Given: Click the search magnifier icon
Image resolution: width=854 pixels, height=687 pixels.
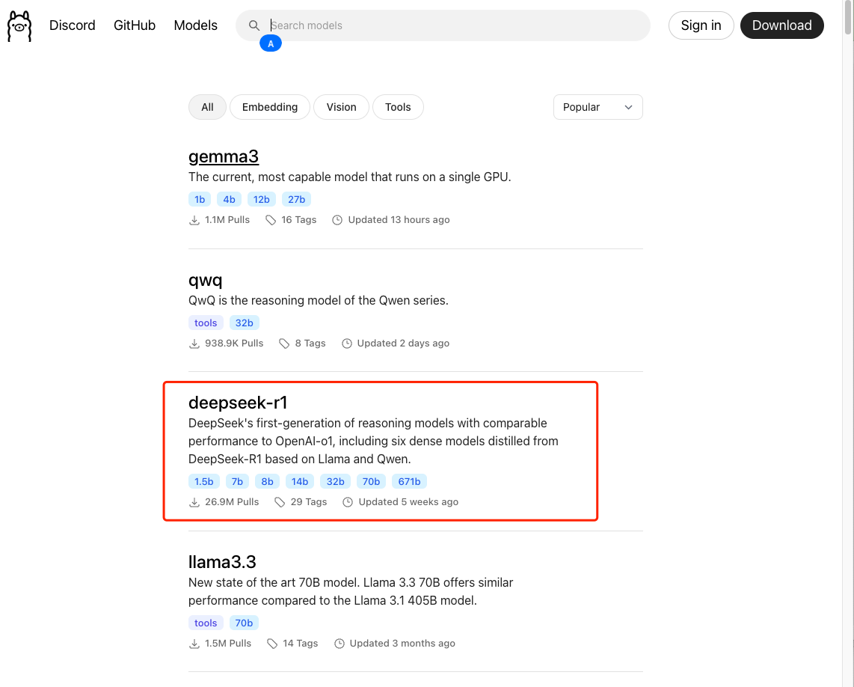Looking at the screenshot, I should pos(254,25).
